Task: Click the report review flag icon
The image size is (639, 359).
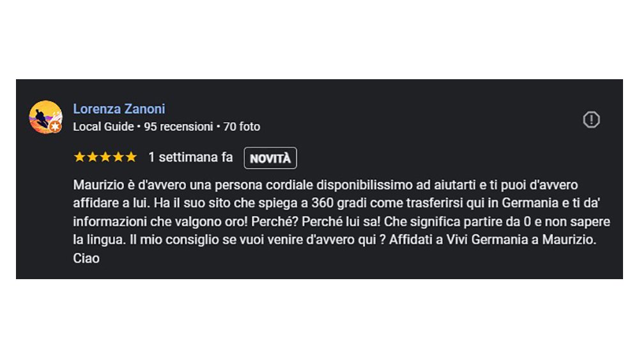Action: pyautogui.click(x=591, y=119)
